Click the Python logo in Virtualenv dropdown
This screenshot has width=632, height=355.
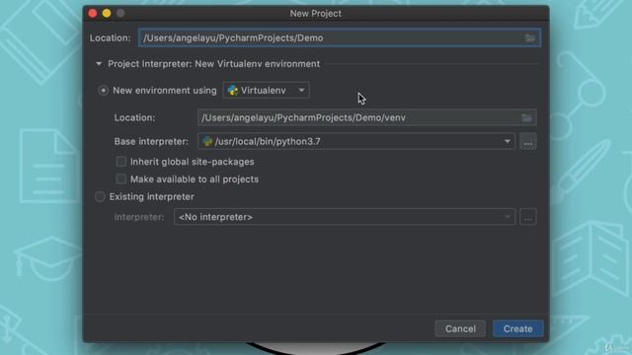pyautogui.click(x=233, y=90)
